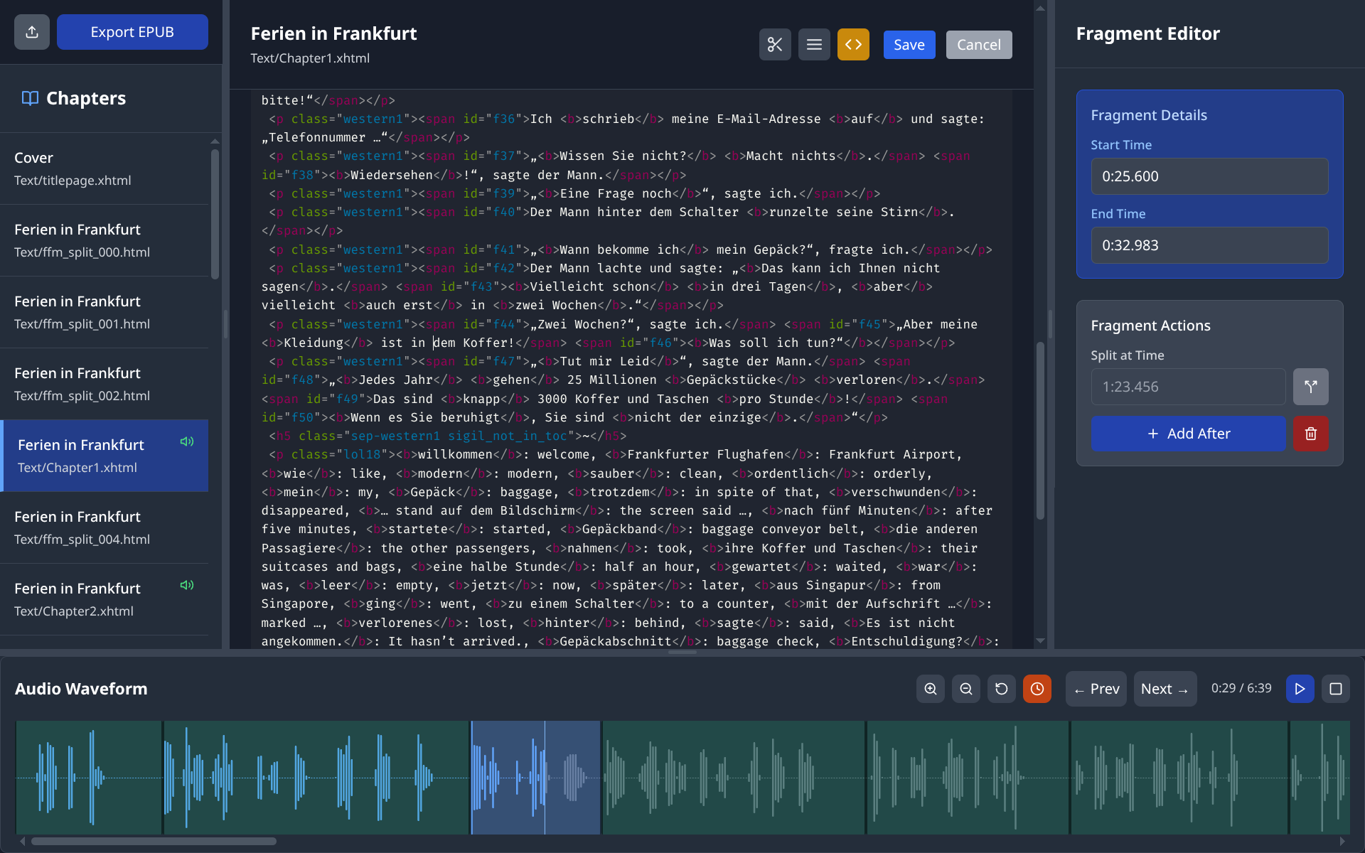Toggle the orange code view button
Screen dimensions: 1365x853
tap(853, 45)
